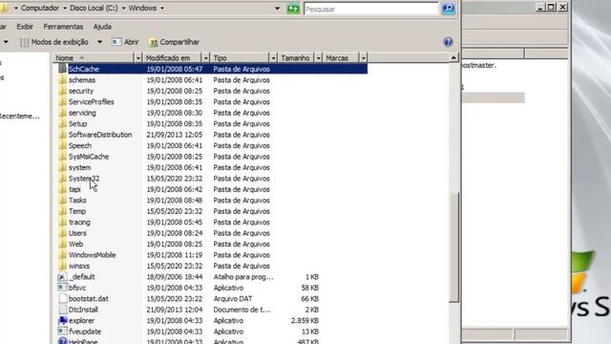The height and width of the screenshot is (344, 611).
Task: Click the Temp folder icon
Action: pyautogui.click(x=62, y=211)
